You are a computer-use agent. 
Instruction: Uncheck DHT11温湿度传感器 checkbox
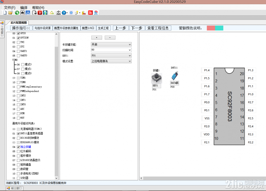click(x=18, y=133)
